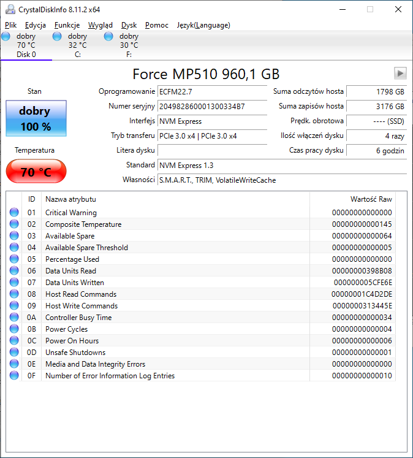Click the Disk 0 status orb at 70 °C

coord(6,37)
